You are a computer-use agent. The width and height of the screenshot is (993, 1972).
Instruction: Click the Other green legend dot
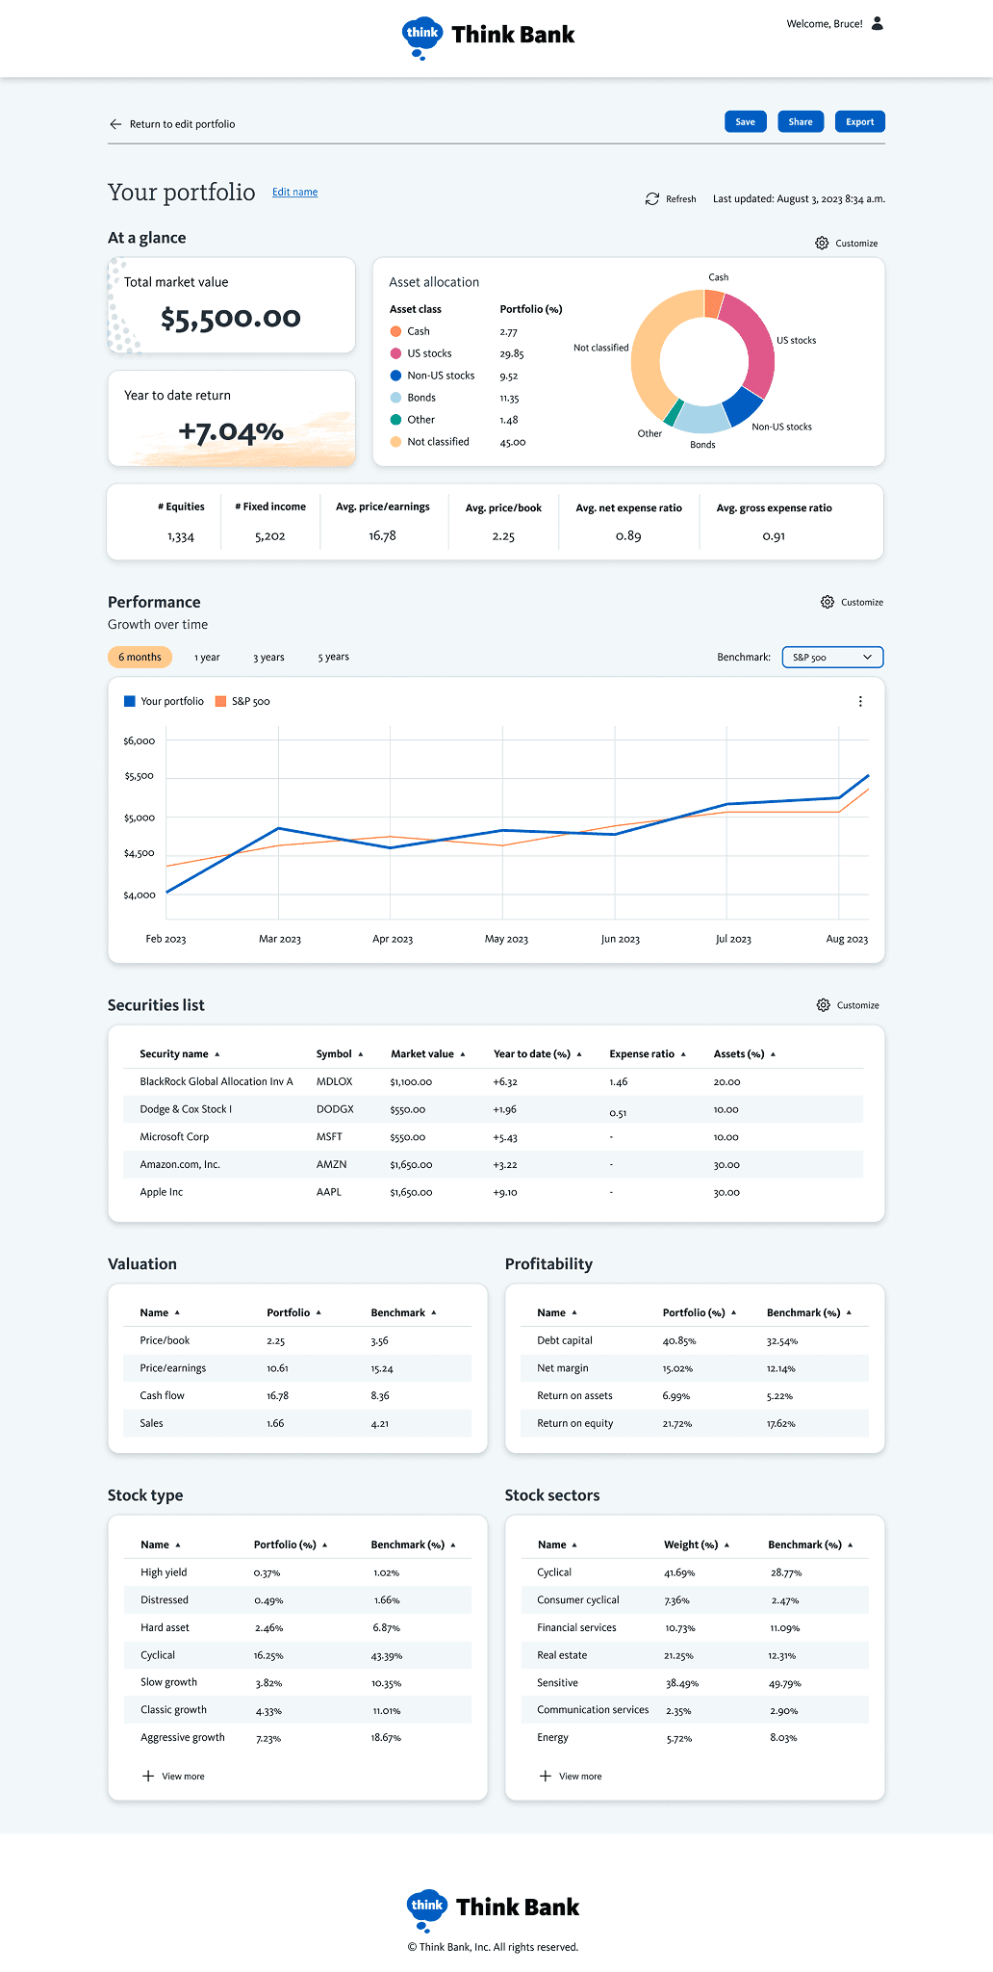tap(395, 420)
